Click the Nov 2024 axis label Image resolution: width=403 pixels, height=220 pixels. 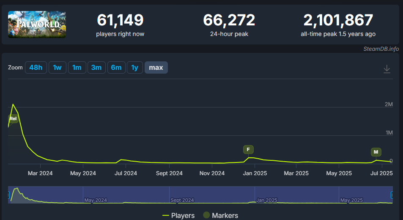[212, 173]
